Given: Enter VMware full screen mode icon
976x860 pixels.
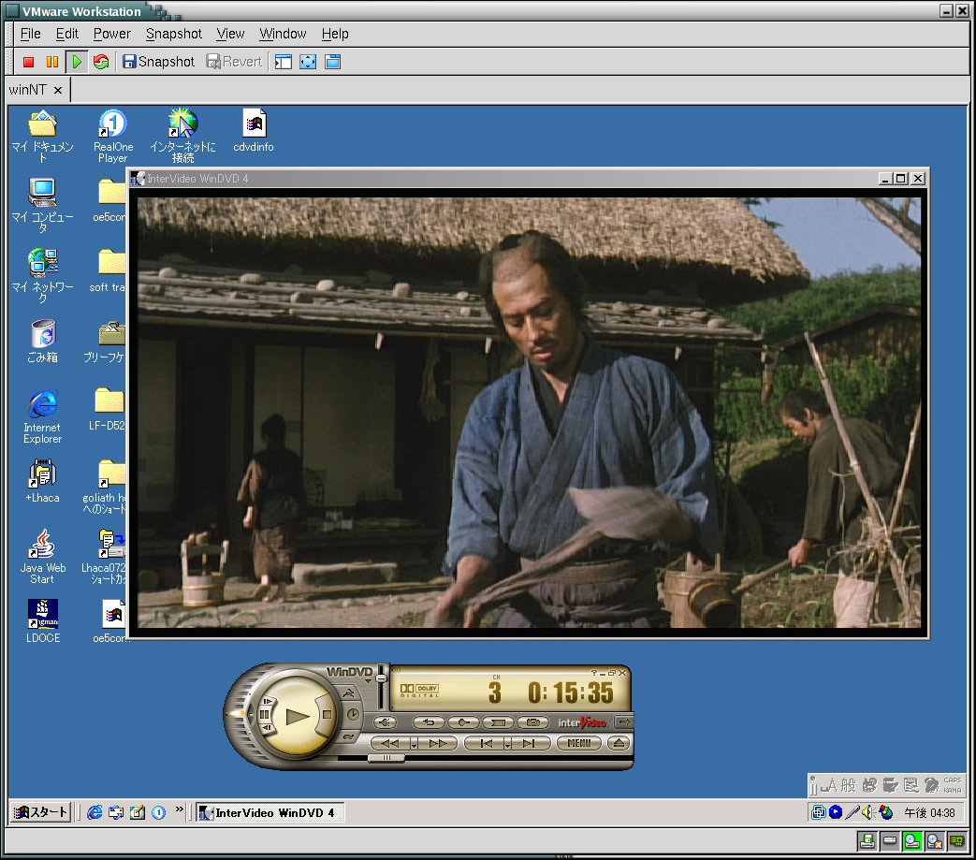Looking at the screenshot, I should pos(308,62).
